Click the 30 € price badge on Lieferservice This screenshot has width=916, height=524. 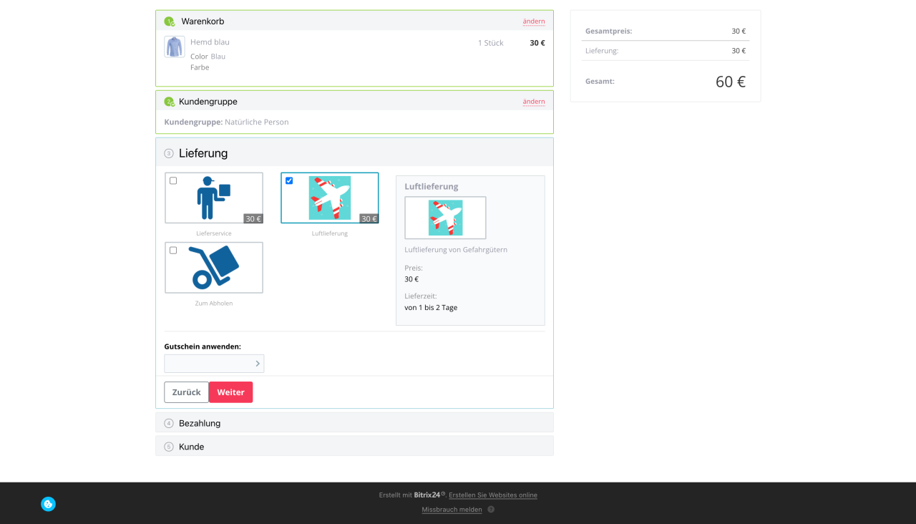pos(253,218)
